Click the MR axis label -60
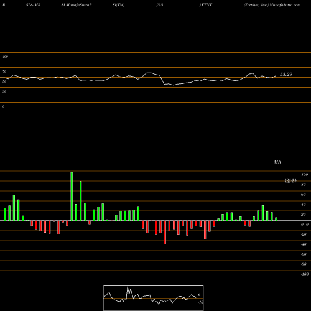The width and height of the screenshot is (311, 311). pos(304,254)
